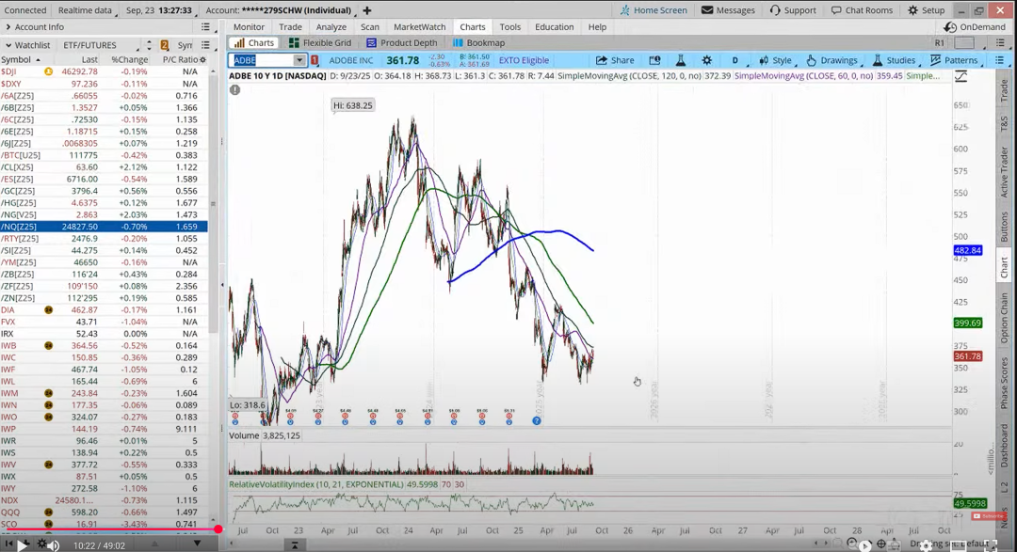Switch to the Flexible Grid sub-tab
The width and height of the screenshot is (1017, 552).
pos(320,42)
